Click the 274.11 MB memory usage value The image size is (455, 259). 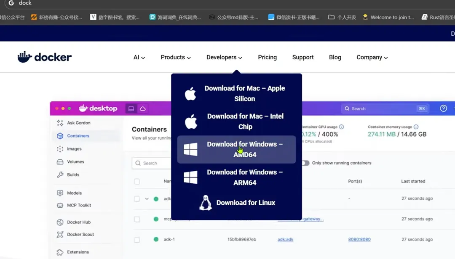click(381, 134)
